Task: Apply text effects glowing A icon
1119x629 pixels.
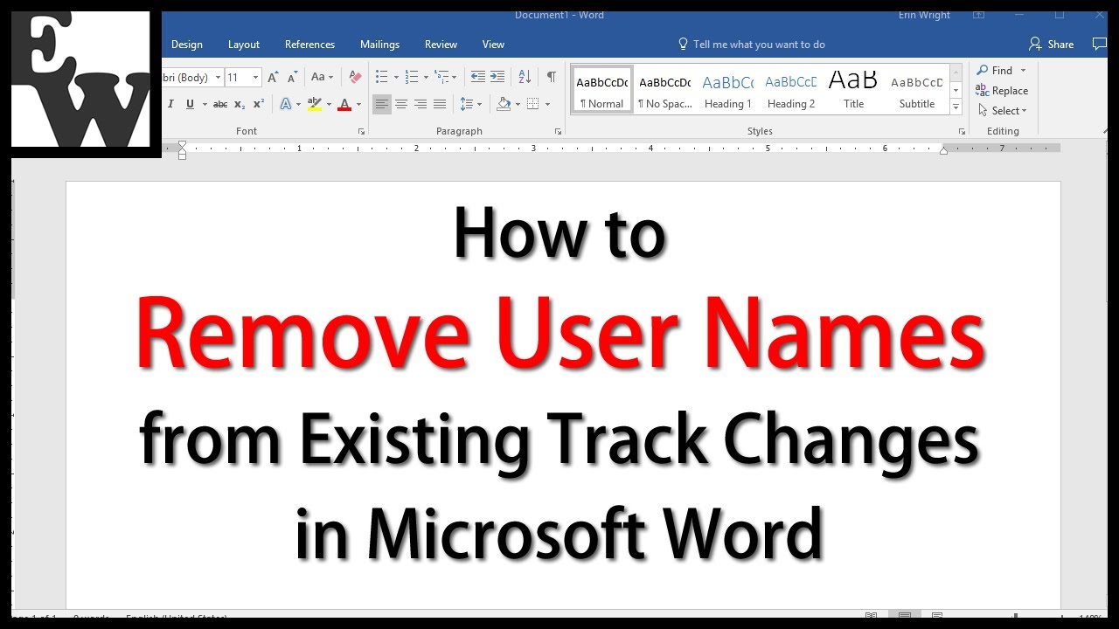Action: point(285,104)
